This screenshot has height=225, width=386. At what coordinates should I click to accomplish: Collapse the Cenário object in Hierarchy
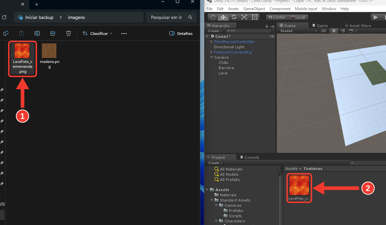211,57
